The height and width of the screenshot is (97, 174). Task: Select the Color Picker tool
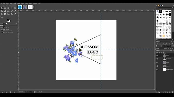click(x=15, y=14)
